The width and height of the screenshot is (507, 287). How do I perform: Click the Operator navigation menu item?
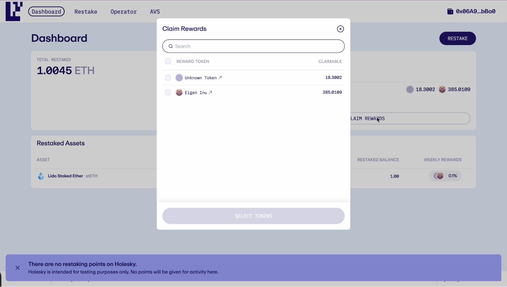point(124,11)
